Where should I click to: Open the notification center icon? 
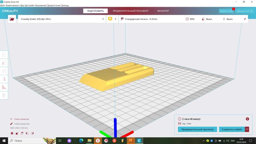pos(251,141)
